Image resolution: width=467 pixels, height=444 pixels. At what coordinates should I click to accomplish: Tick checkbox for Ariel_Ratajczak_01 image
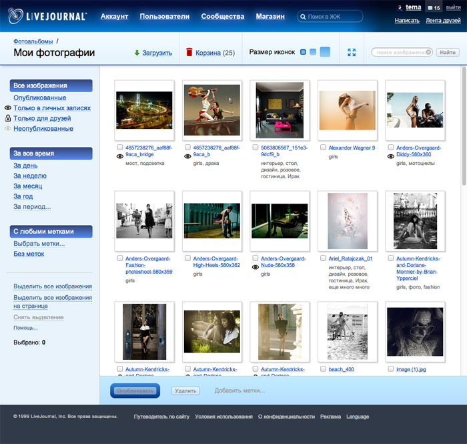[x=323, y=258]
